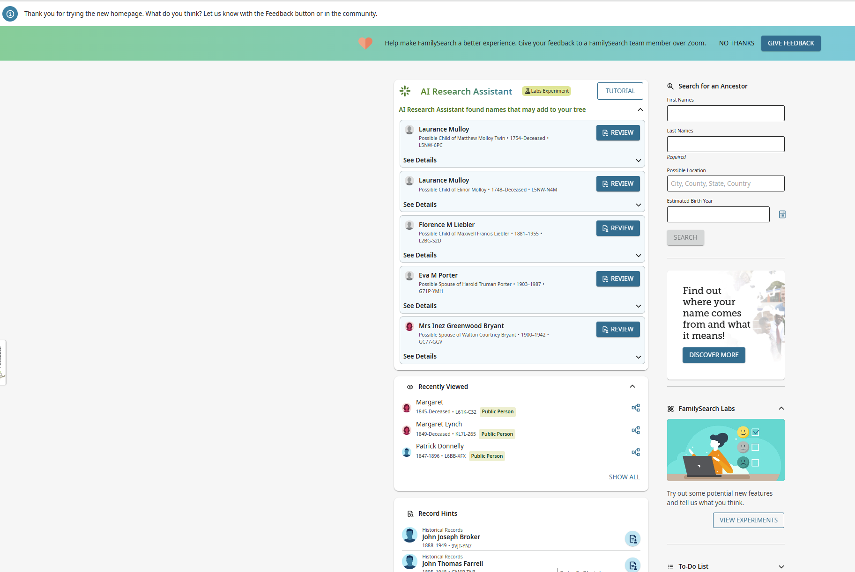
Task: Open record hint for John Joseph Broker
Action: click(x=633, y=539)
